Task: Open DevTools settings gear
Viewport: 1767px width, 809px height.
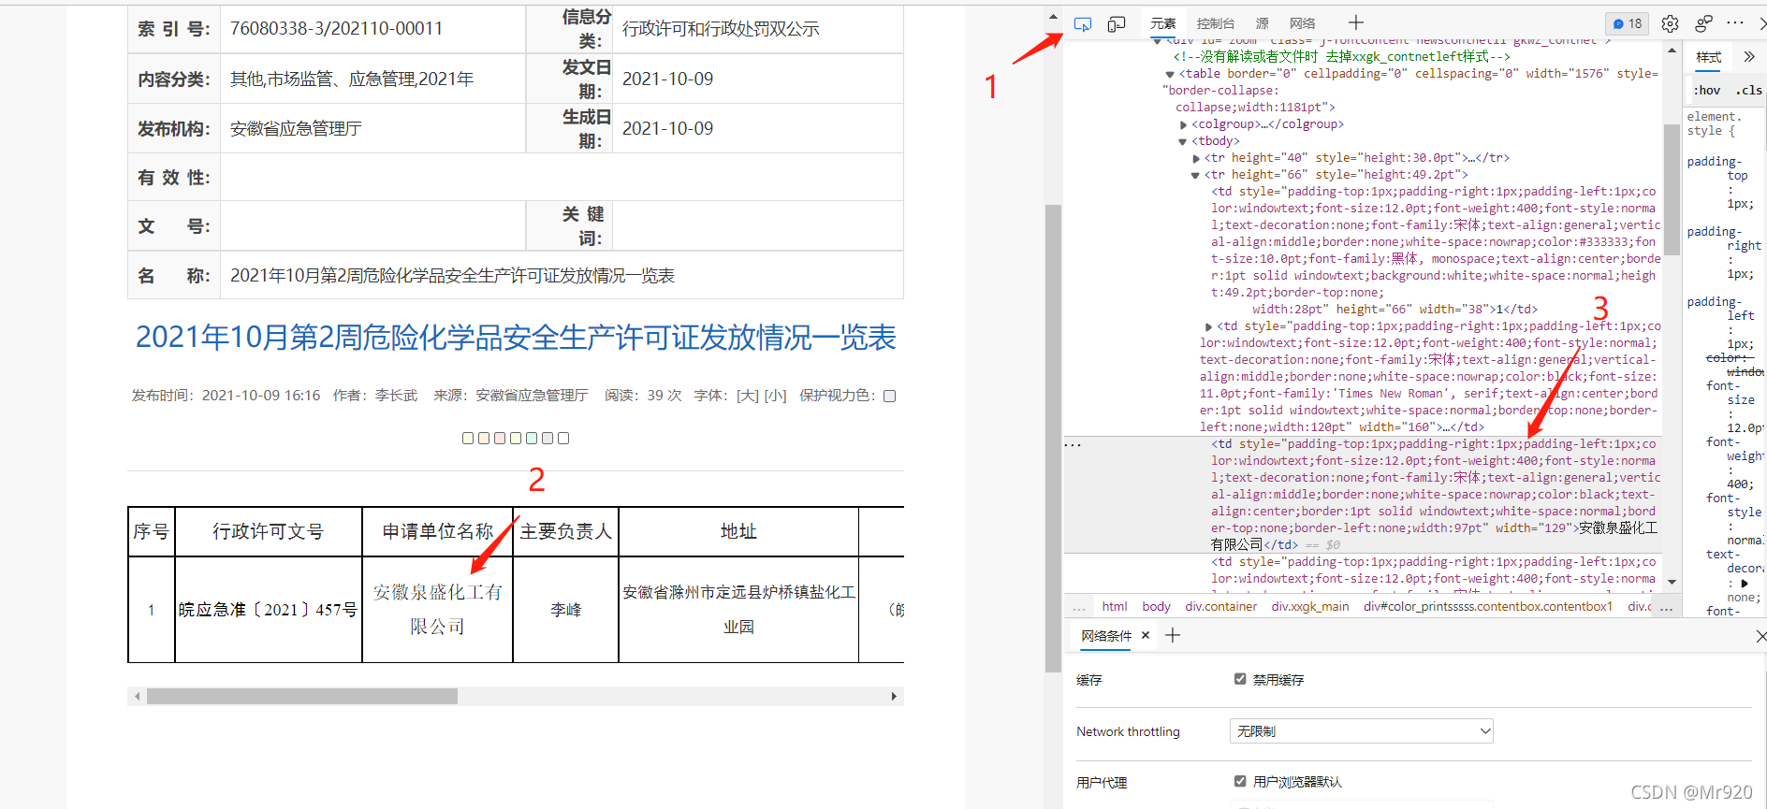Action: pyautogui.click(x=1670, y=24)
